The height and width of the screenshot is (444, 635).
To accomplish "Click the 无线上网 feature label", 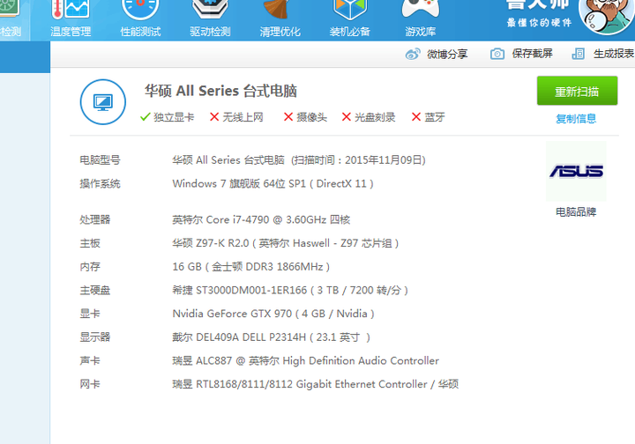I will (x=243, y=117).
